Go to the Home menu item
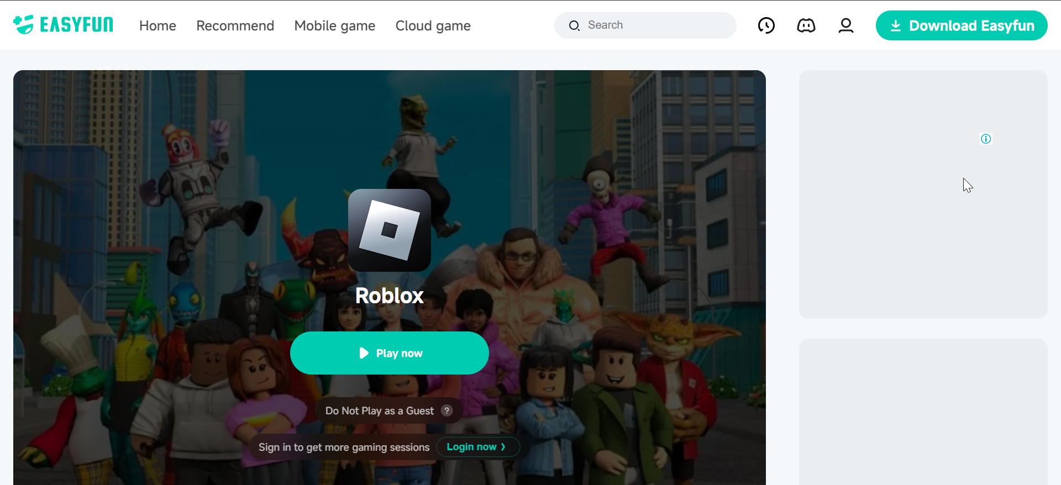This screenshot has height=485, width=1061. point(157,25)
